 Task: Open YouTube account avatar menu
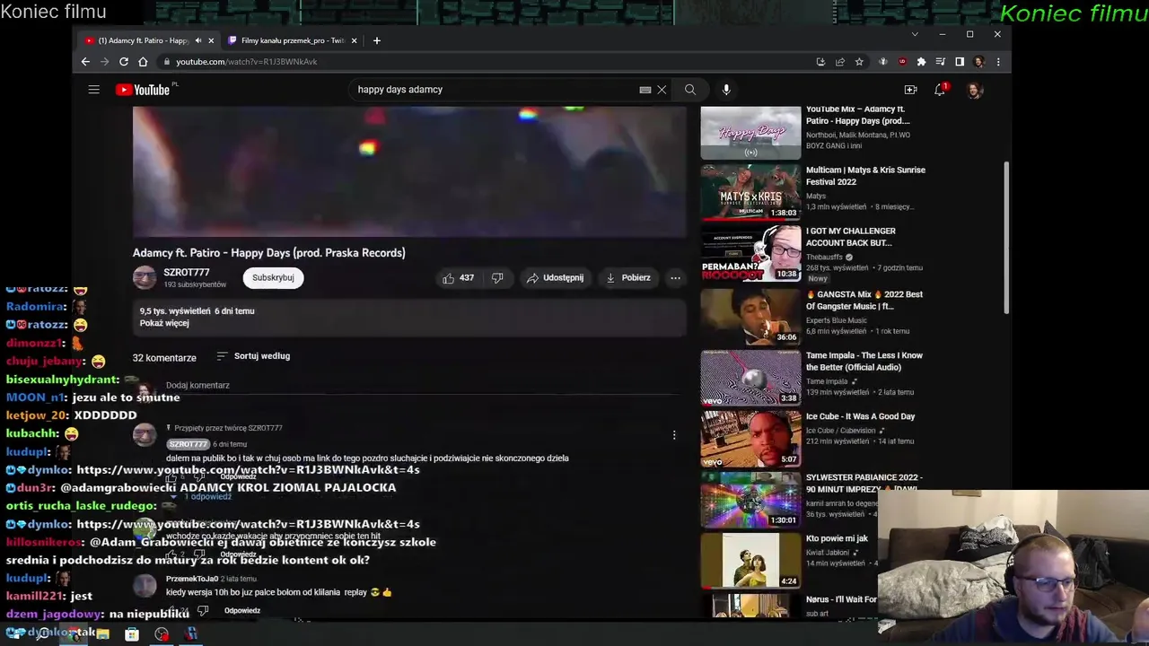tap(975, 90)
